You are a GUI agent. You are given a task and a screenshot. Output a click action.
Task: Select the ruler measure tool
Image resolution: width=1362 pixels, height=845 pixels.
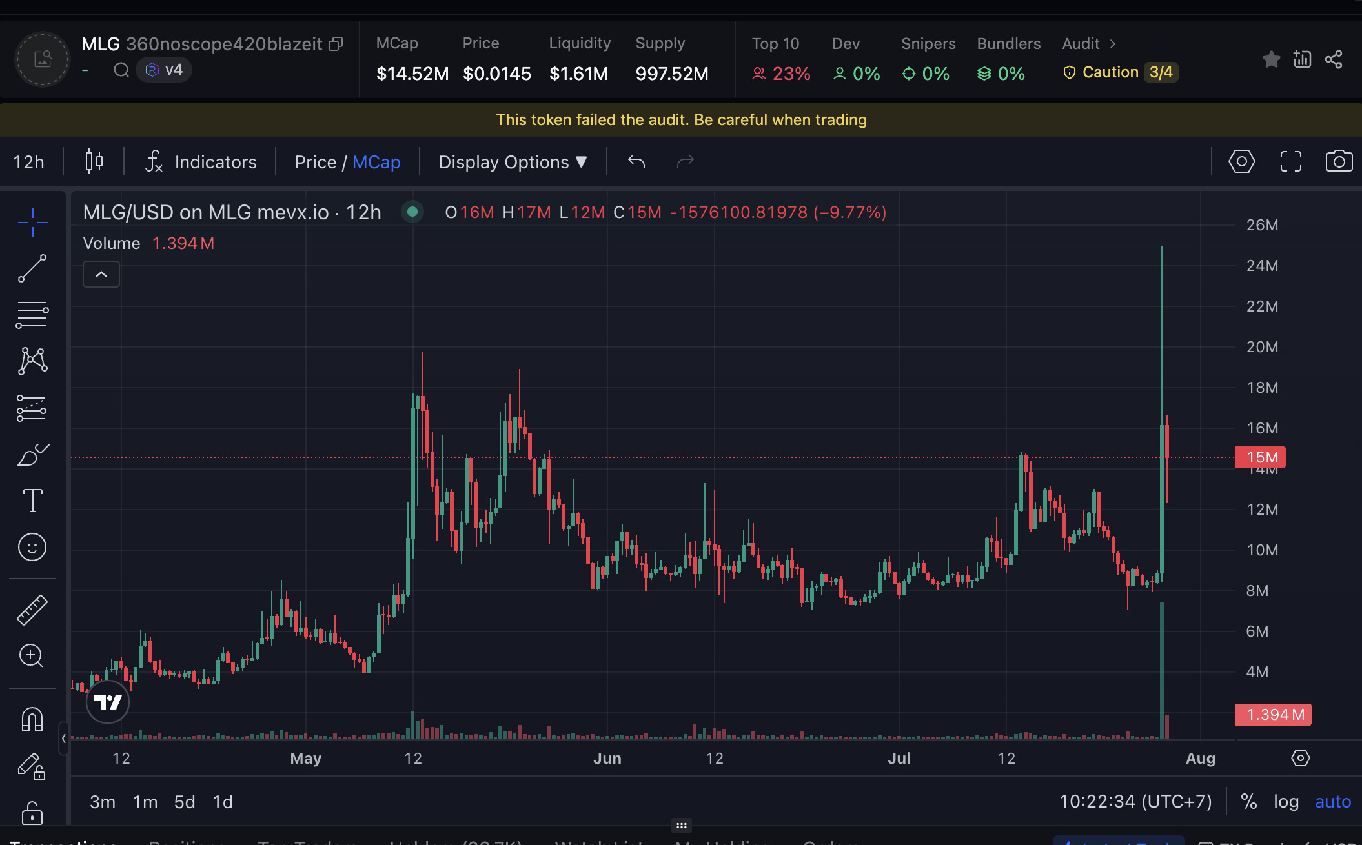(32, 610)
